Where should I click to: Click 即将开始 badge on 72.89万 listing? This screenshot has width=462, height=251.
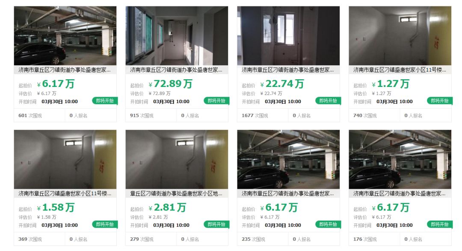click(x=216, y=101)
